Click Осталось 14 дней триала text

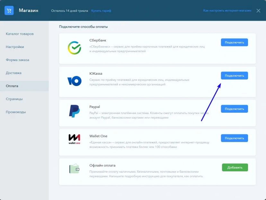70,11
